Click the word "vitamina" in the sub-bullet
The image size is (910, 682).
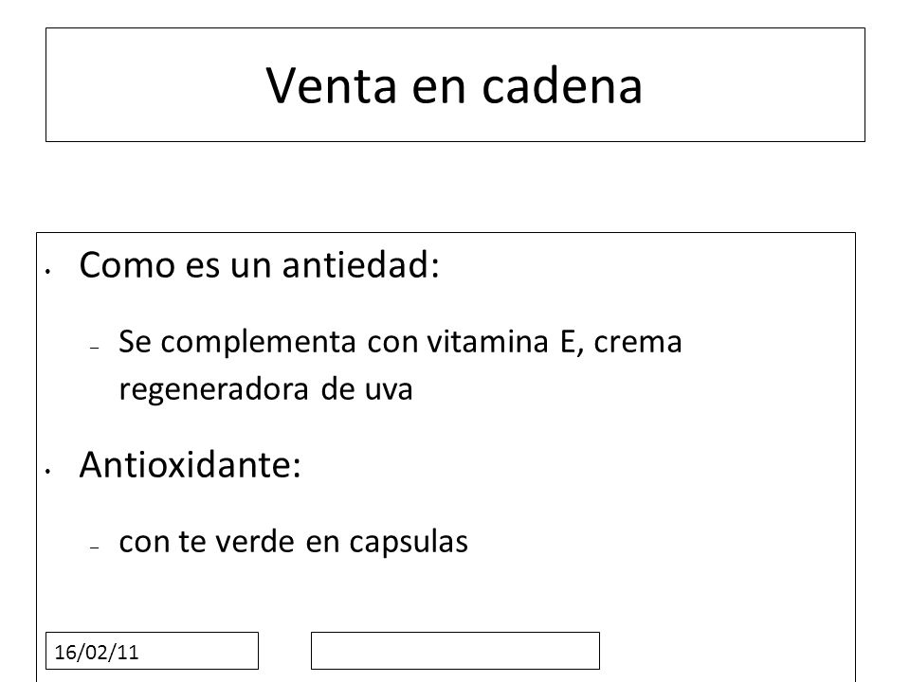click(x=487, y=341)
